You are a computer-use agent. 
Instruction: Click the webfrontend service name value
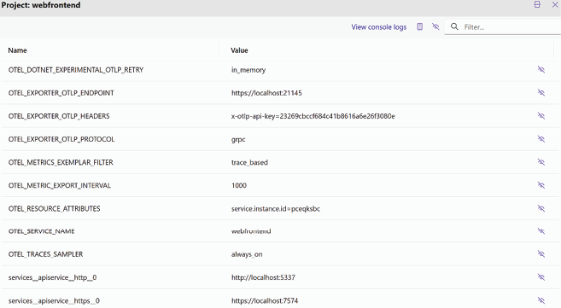pyautogui.click(x=251, y=231)
